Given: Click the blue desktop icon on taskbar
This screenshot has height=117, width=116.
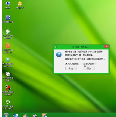Looking at the screenshot, I should click(16, 115).
